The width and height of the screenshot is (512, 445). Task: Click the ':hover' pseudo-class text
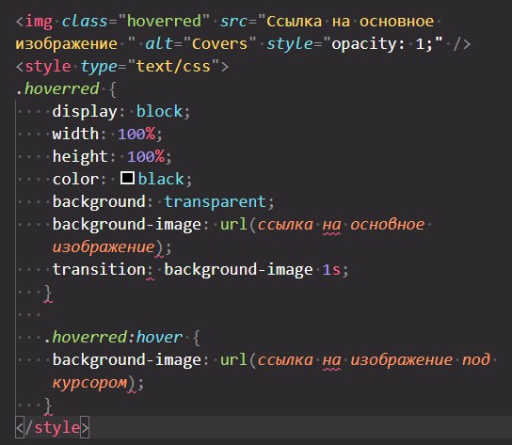[x=154, y=337]
